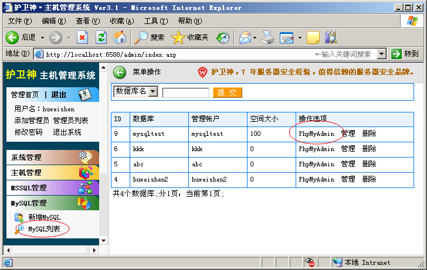The image size is (427, 270).
Task: Click the green back arrow beside 菜单操作
Action: point(120,73)
